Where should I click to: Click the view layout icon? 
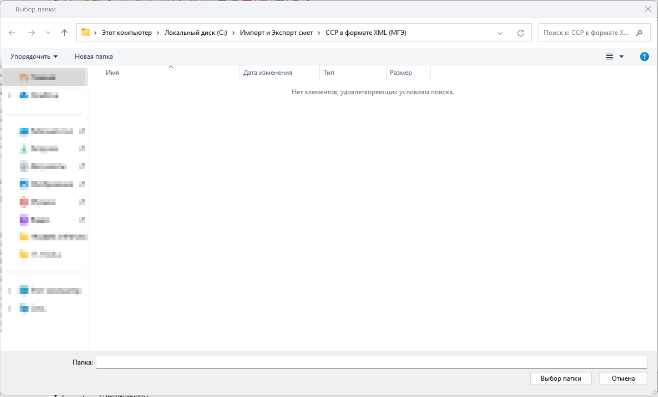[609, 57]
